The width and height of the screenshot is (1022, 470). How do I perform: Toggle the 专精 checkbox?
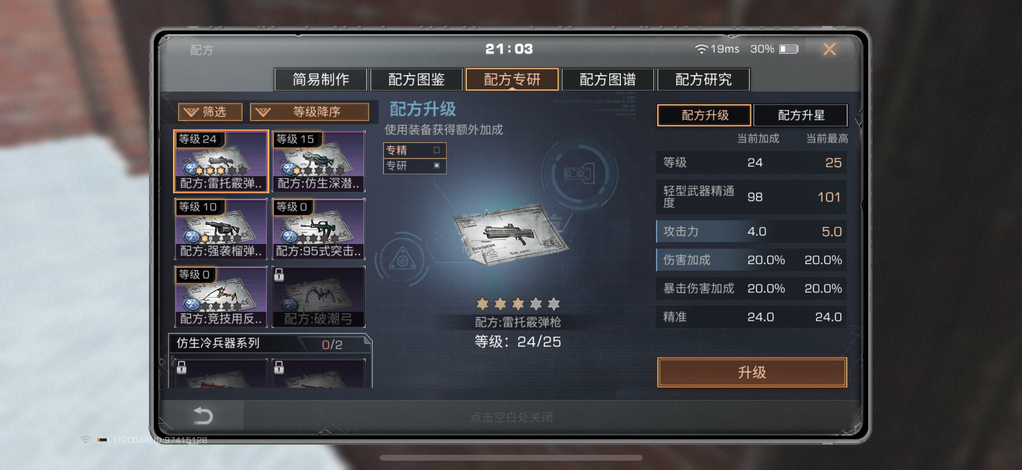pyautogui.click(x=437, y=150)
